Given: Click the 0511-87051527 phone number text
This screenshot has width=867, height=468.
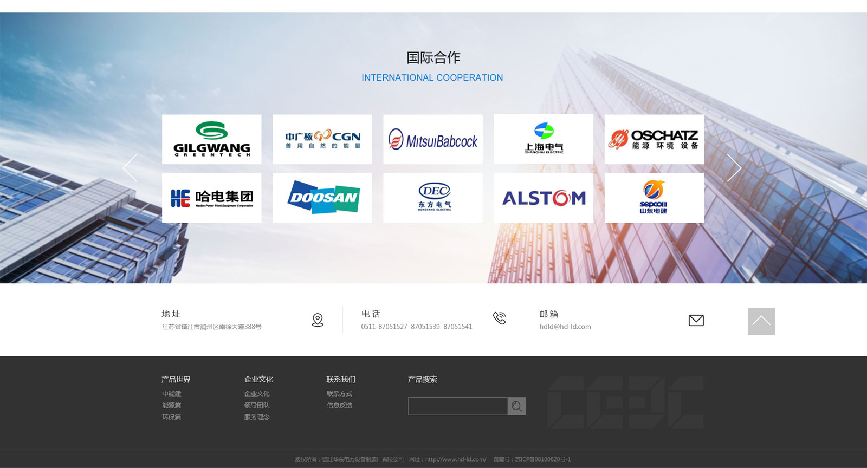Looking at the screenshot, I should (384, 327).
